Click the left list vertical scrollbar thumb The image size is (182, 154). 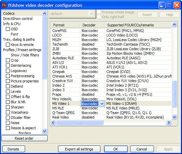45,48
